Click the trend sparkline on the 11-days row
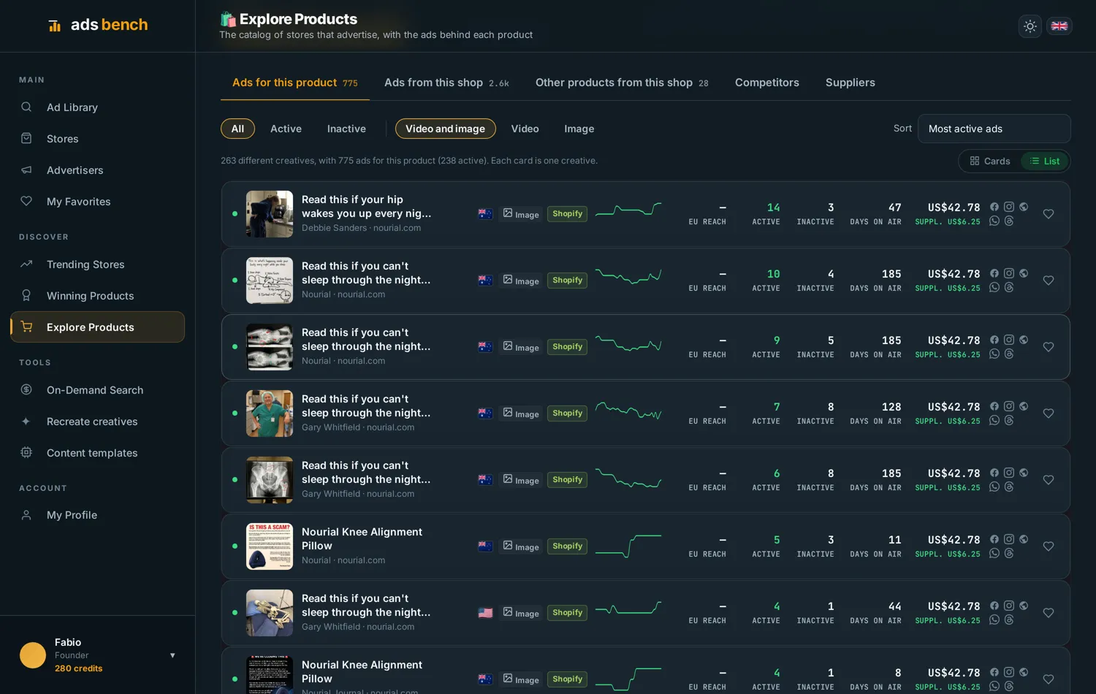 [628, 546]
